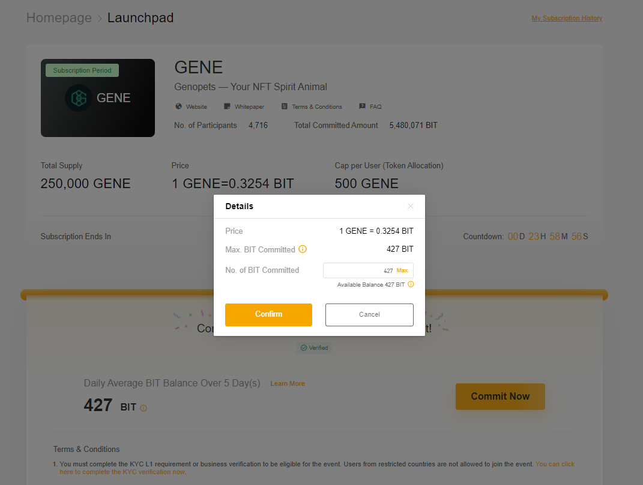
Task: Click the price value 1 GENE = 0.3254 BIT in dialog
Action: coord(376,231)
